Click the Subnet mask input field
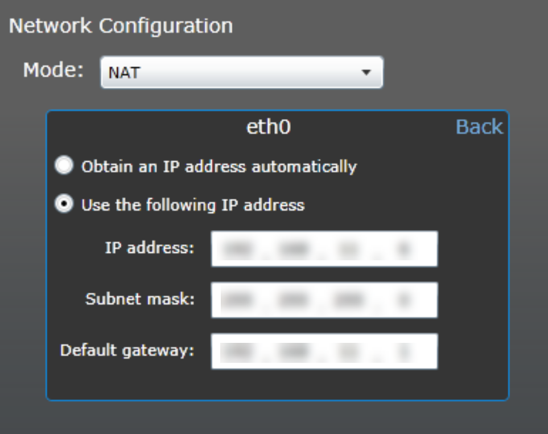548x434 pixels. tap(324, 300)
